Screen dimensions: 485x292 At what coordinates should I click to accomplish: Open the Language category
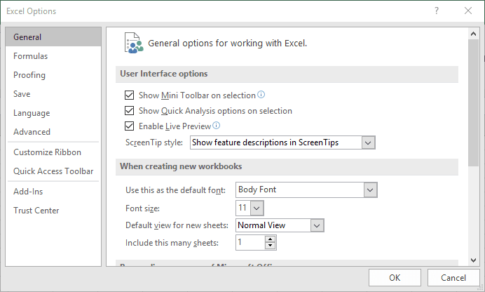pos(53,113)
